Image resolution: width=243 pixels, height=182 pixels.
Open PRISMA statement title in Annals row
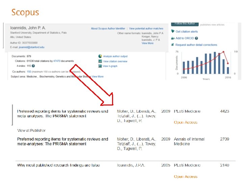[63, 142]
